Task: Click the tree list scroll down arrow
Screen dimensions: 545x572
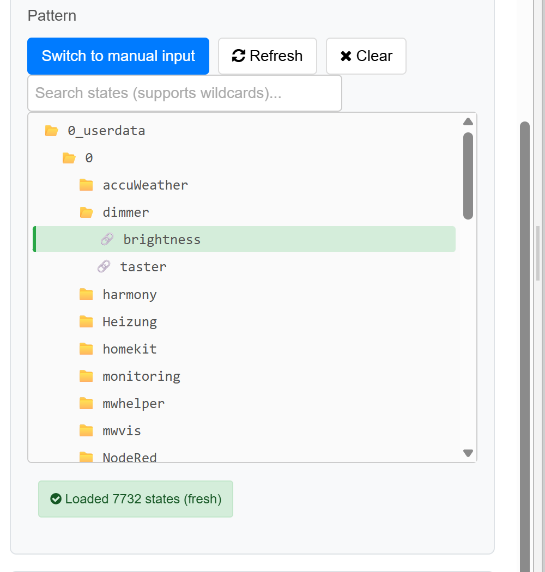Action: click(x=468, y=453)
